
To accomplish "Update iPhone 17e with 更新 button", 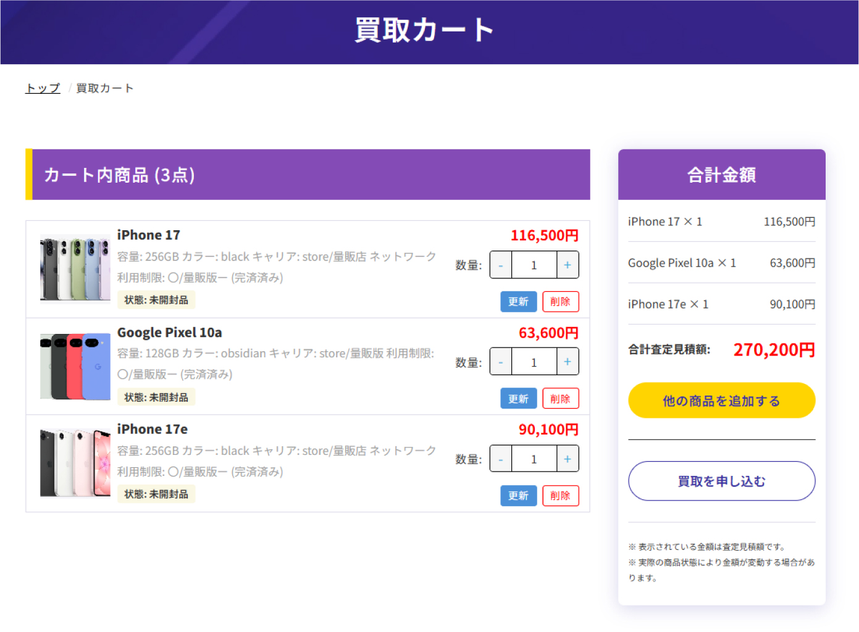I will point(519,496).
